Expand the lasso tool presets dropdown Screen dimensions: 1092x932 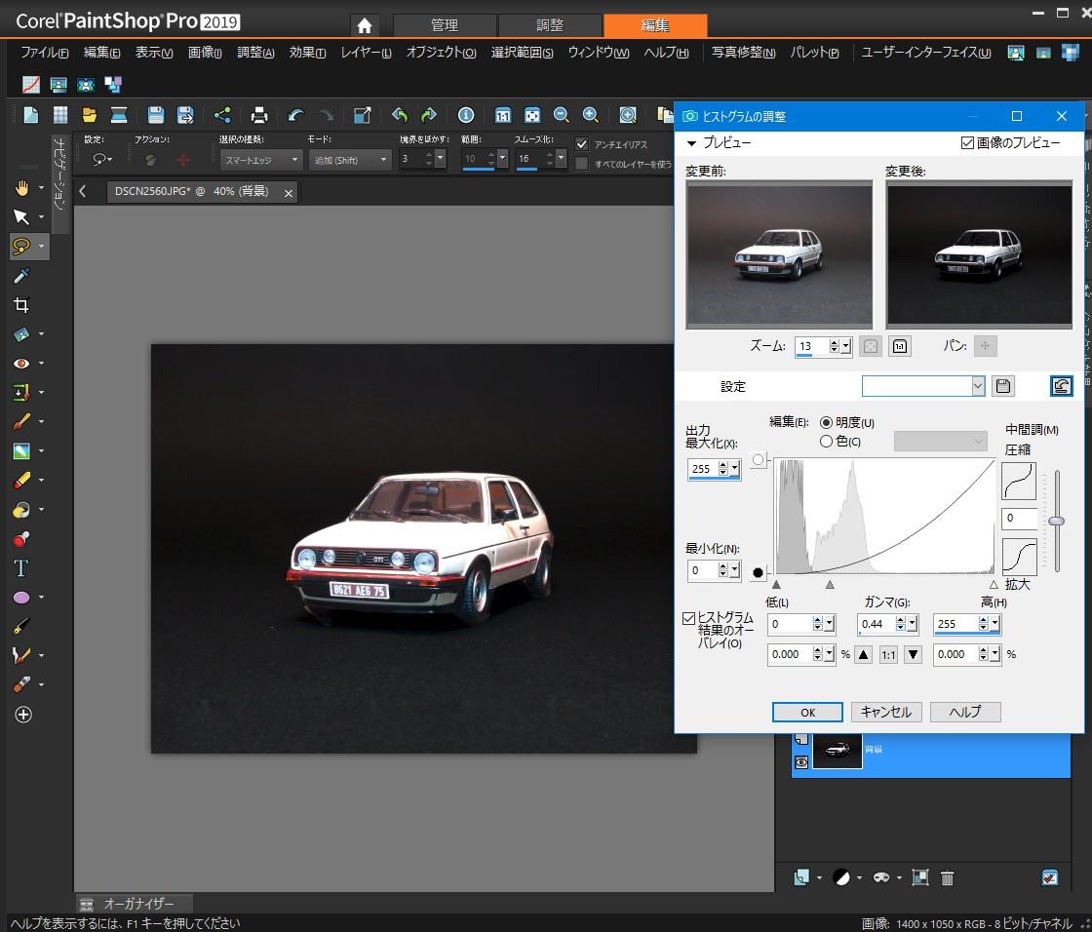(x=102, y=160)
